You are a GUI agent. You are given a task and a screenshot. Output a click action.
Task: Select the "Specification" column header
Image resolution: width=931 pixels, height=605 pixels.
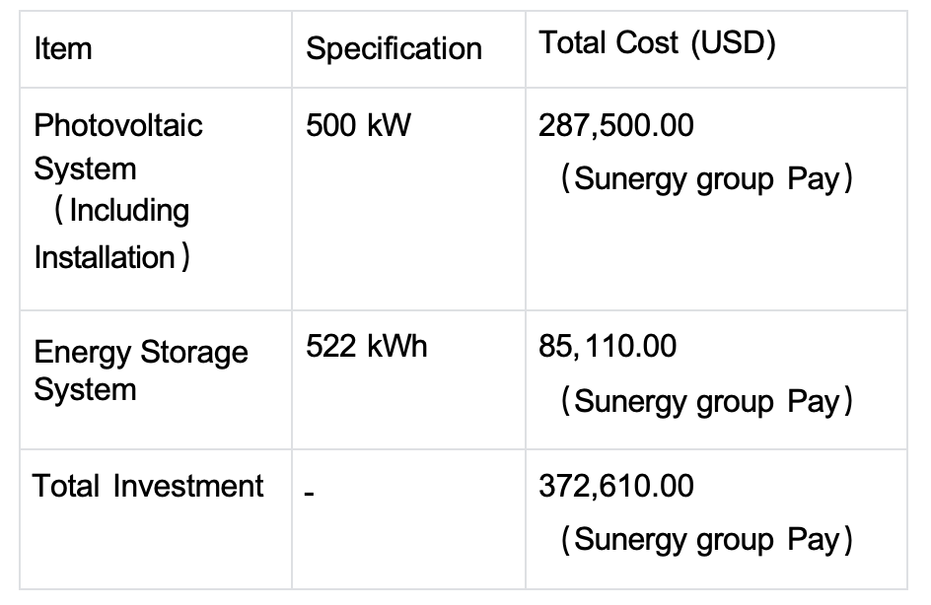click(x=394, y=49)
